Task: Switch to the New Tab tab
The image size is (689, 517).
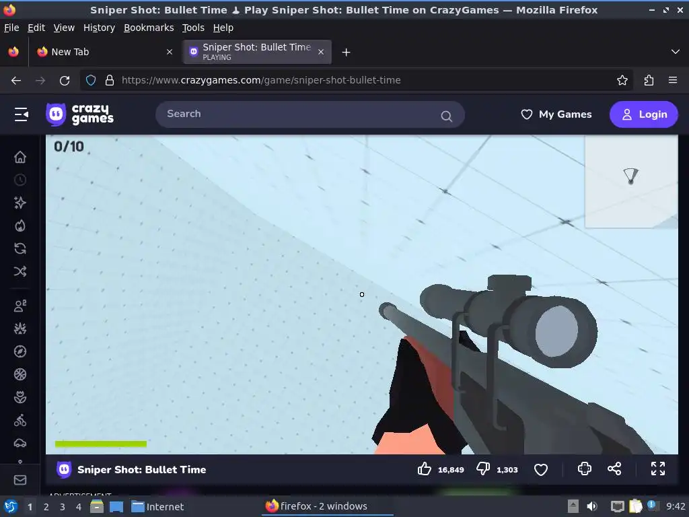Action: click(104, 52)
